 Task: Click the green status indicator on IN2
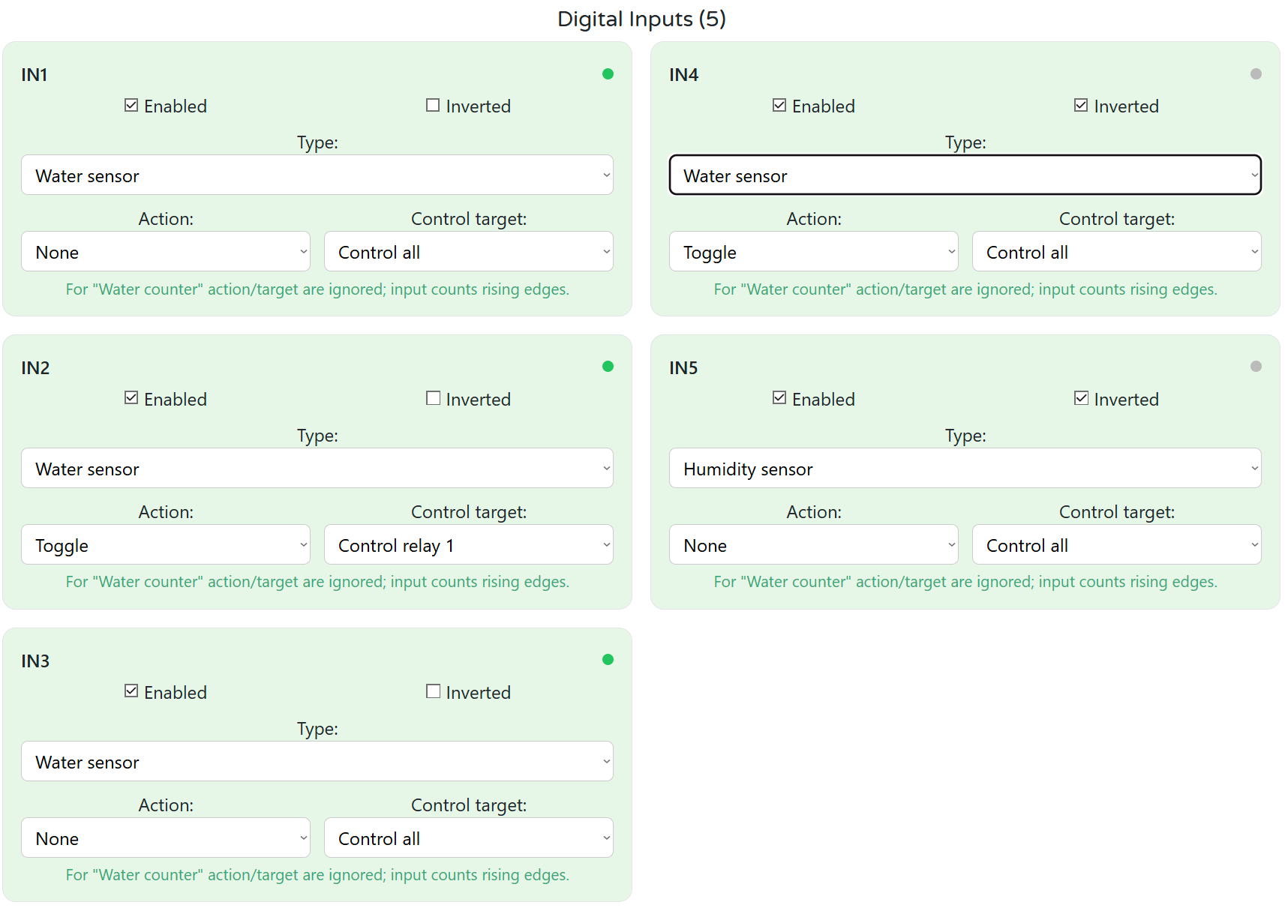[608, 367]
